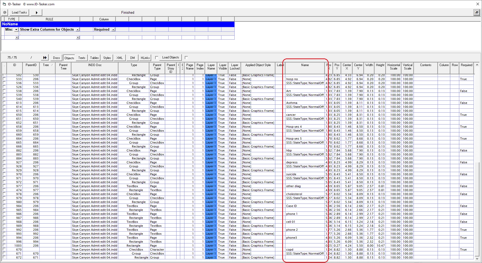The image size is (482, 263).
Task: Select the 'cancer' name cell
Action: (305, 115)
